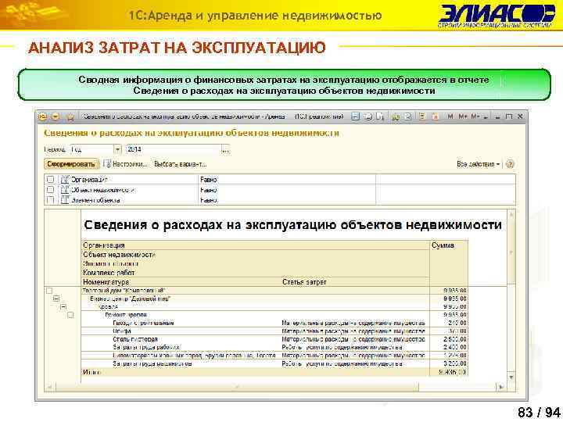Open the calculator icon in title bar
This screenshot has width=563, height=422.
tap(422, 116)
